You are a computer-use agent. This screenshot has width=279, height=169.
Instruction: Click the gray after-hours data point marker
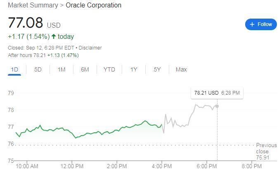tap(217, 106)
